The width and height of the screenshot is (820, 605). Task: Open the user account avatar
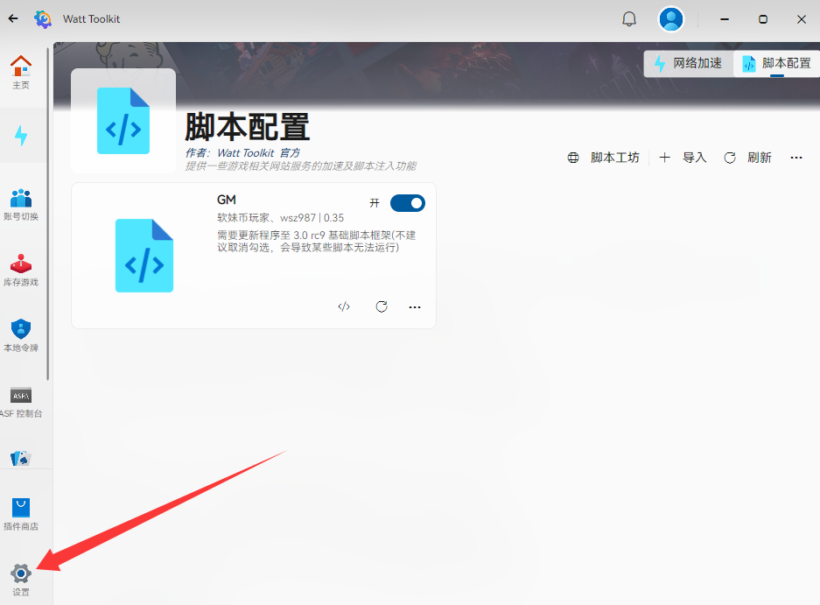click(x=671, y=19)
